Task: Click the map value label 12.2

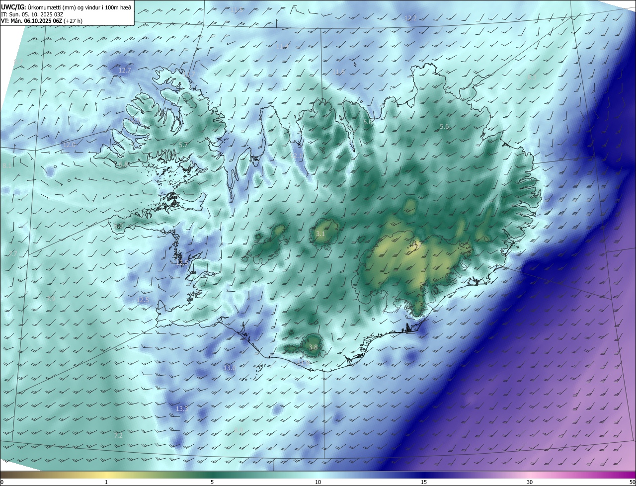Action: coord(411,18)
